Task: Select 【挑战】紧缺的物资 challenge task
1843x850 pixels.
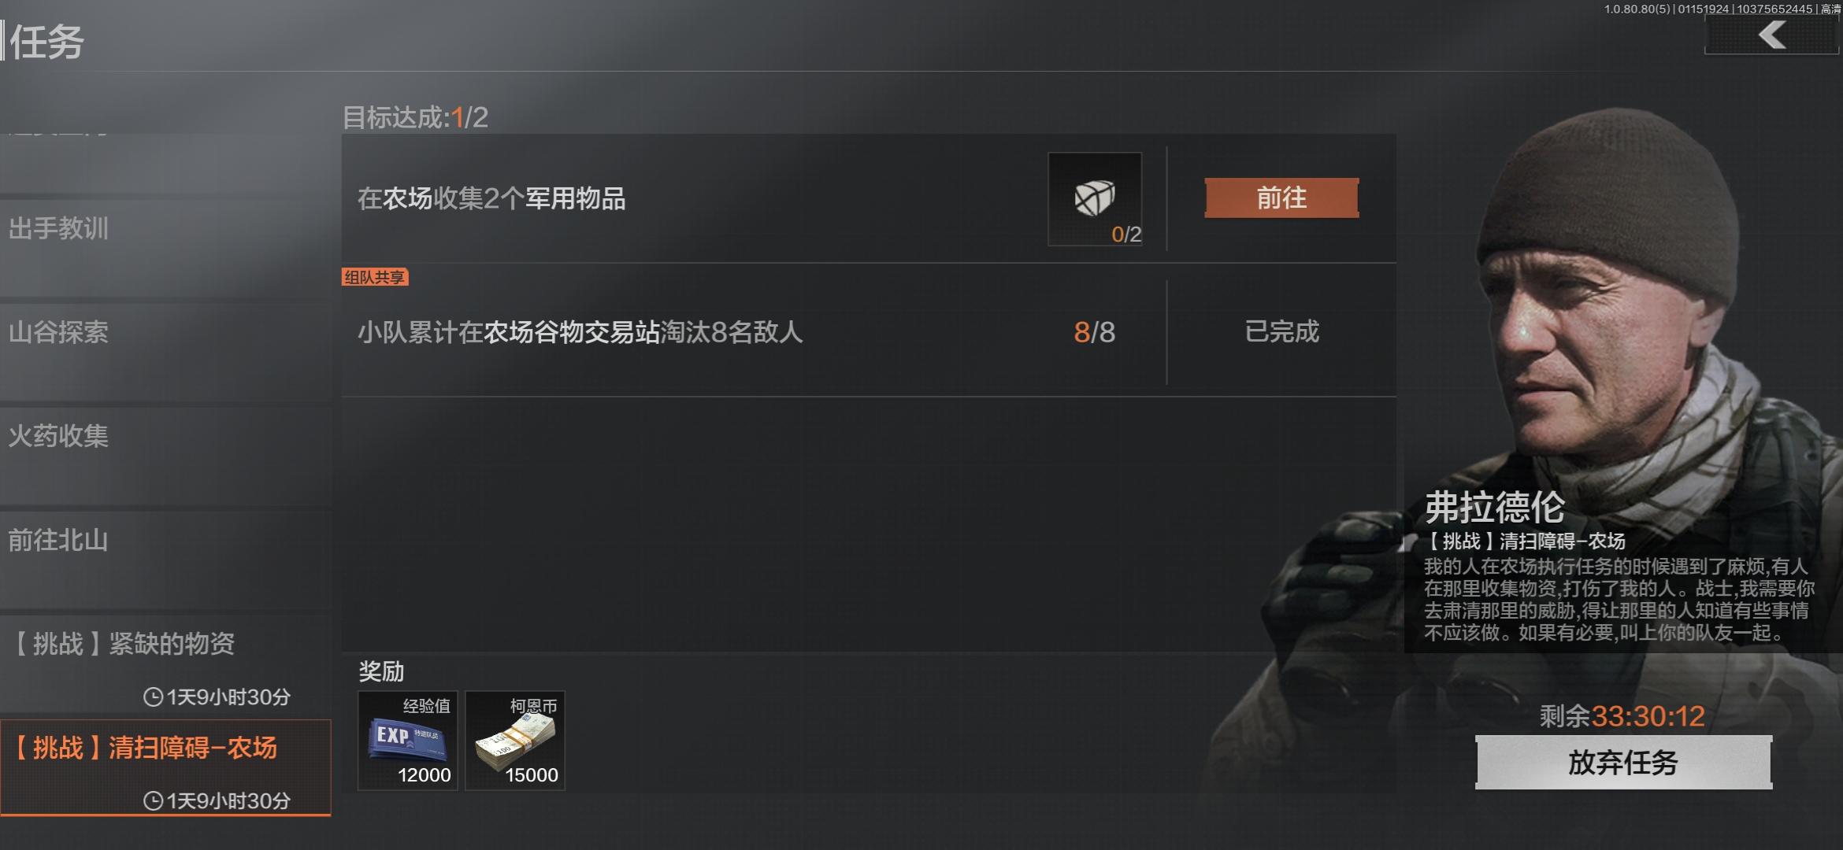Action: [x=165, y=663]
